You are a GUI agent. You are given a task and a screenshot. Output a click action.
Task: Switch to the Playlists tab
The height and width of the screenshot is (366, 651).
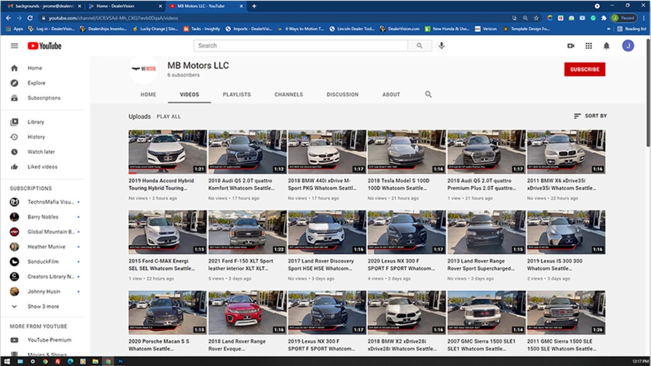236,94
